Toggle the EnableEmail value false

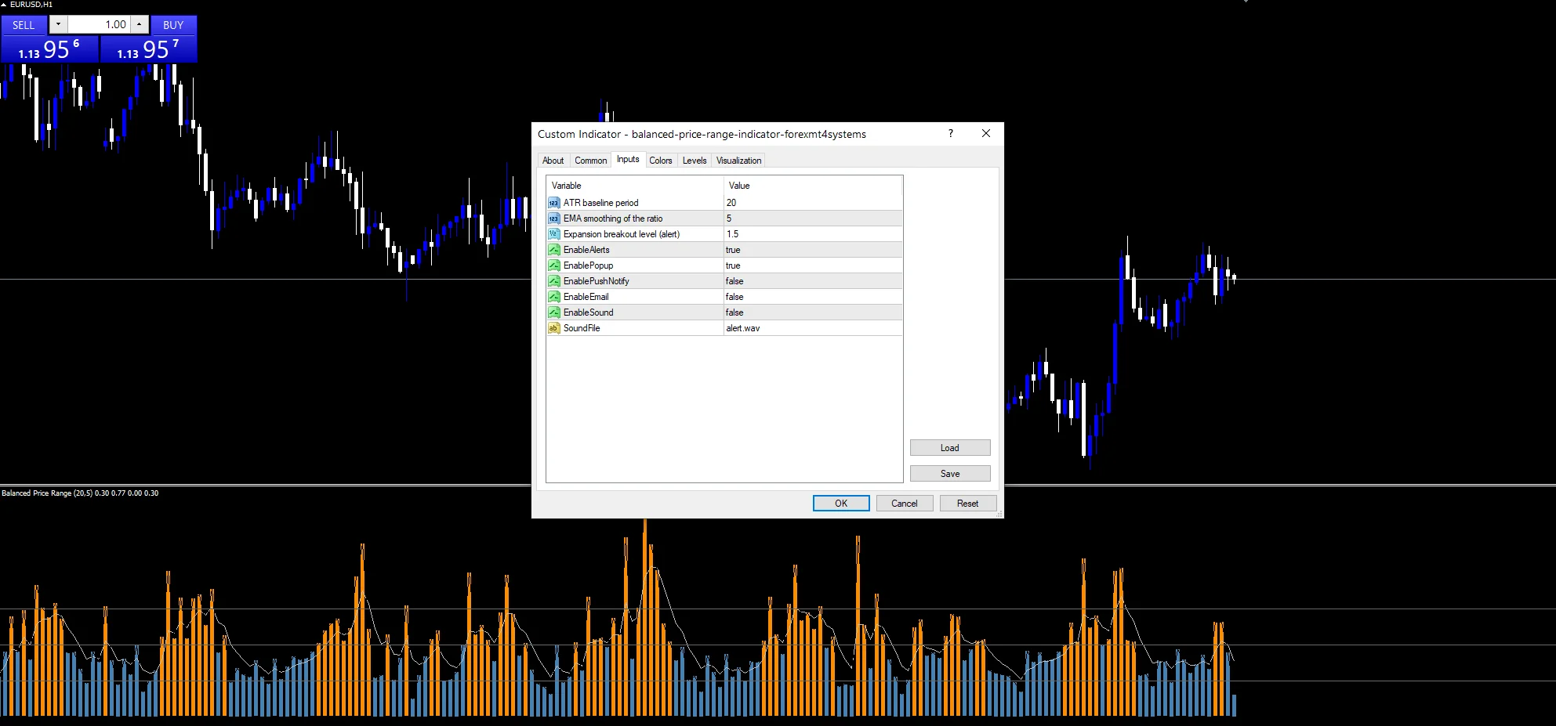[x=813, y=297]
